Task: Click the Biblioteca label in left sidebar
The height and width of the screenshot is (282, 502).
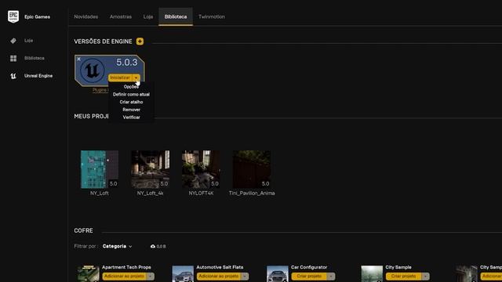Action: tap(35, 58)
